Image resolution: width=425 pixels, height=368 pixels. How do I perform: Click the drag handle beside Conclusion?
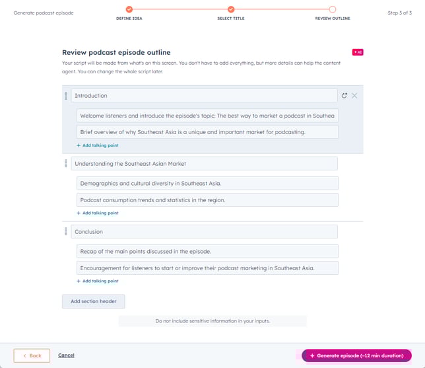[x=66, y=231]
